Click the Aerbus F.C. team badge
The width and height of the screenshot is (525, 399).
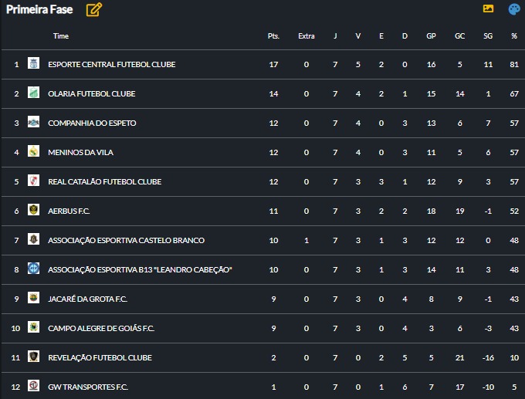33,211
